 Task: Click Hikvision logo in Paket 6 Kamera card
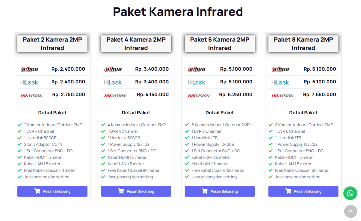(199, 96)
